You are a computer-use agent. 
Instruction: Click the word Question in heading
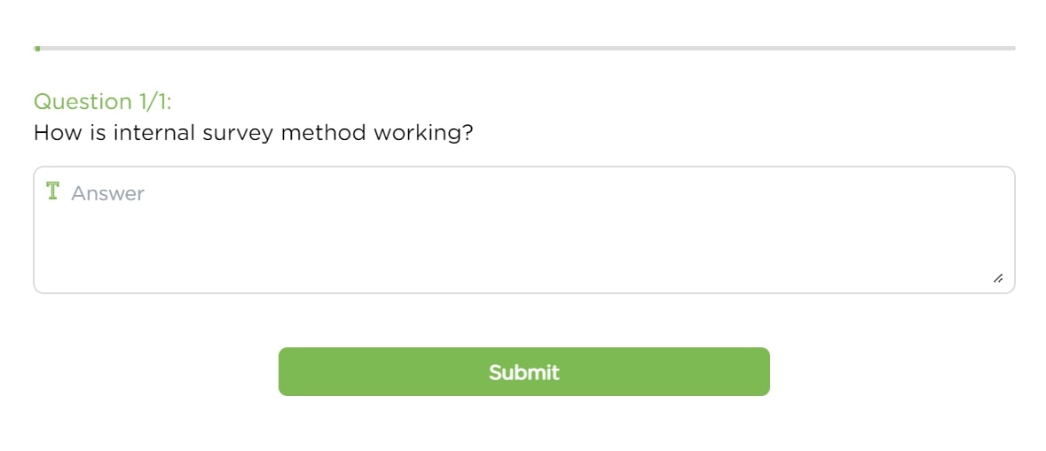82,102
